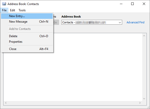Select Delete in the File menu
150x109 pixels.
tap(27, 36)
